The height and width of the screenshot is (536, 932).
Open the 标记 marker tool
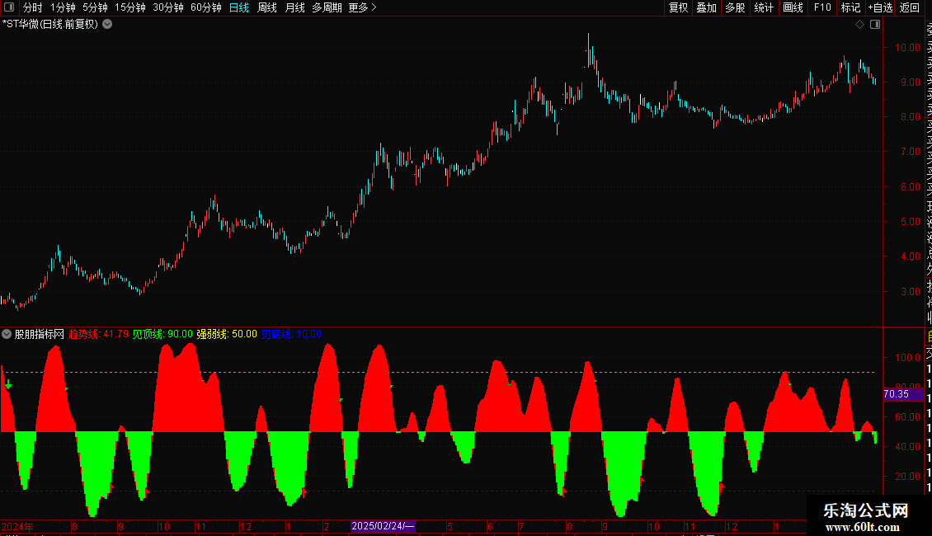850,7
